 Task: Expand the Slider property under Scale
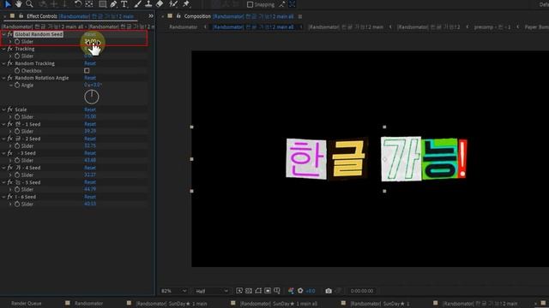(10, 117)
